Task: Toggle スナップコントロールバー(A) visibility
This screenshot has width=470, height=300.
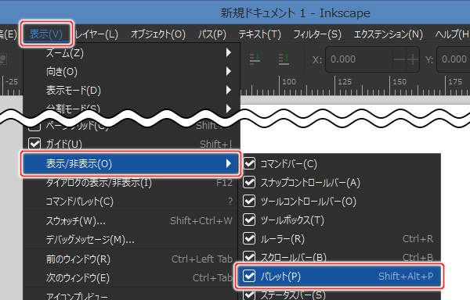Action: click(x=249, y=182)
